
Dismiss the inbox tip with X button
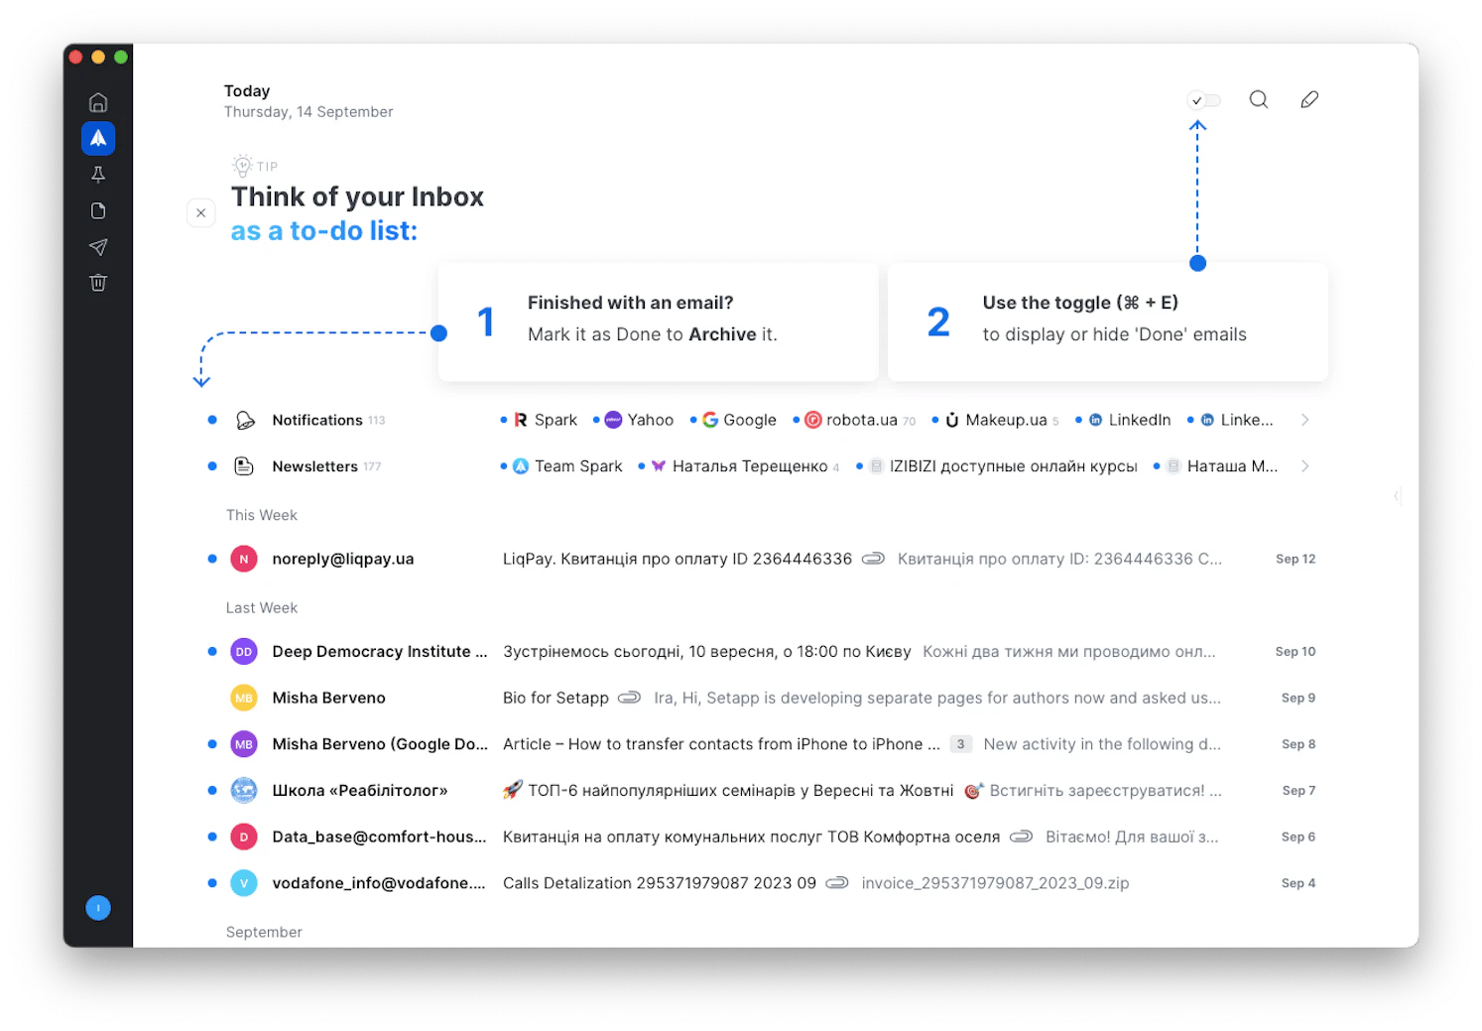coord(201,213)
